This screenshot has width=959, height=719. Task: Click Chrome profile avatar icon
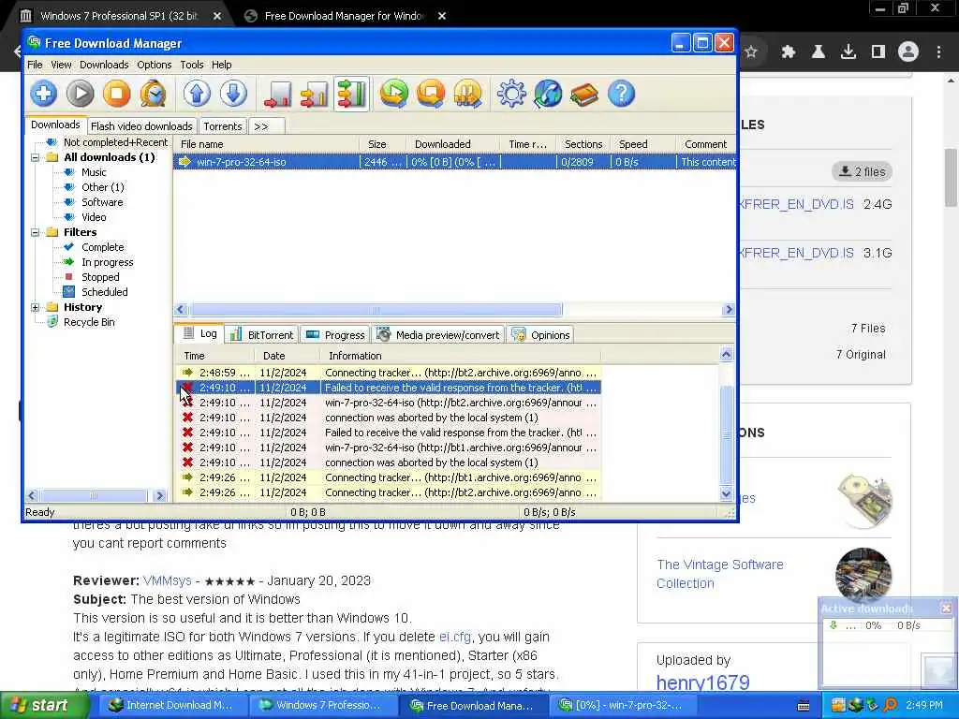tap(908, 52)
